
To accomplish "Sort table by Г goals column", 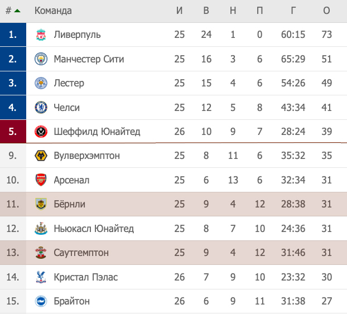I will tap(293, 11).
